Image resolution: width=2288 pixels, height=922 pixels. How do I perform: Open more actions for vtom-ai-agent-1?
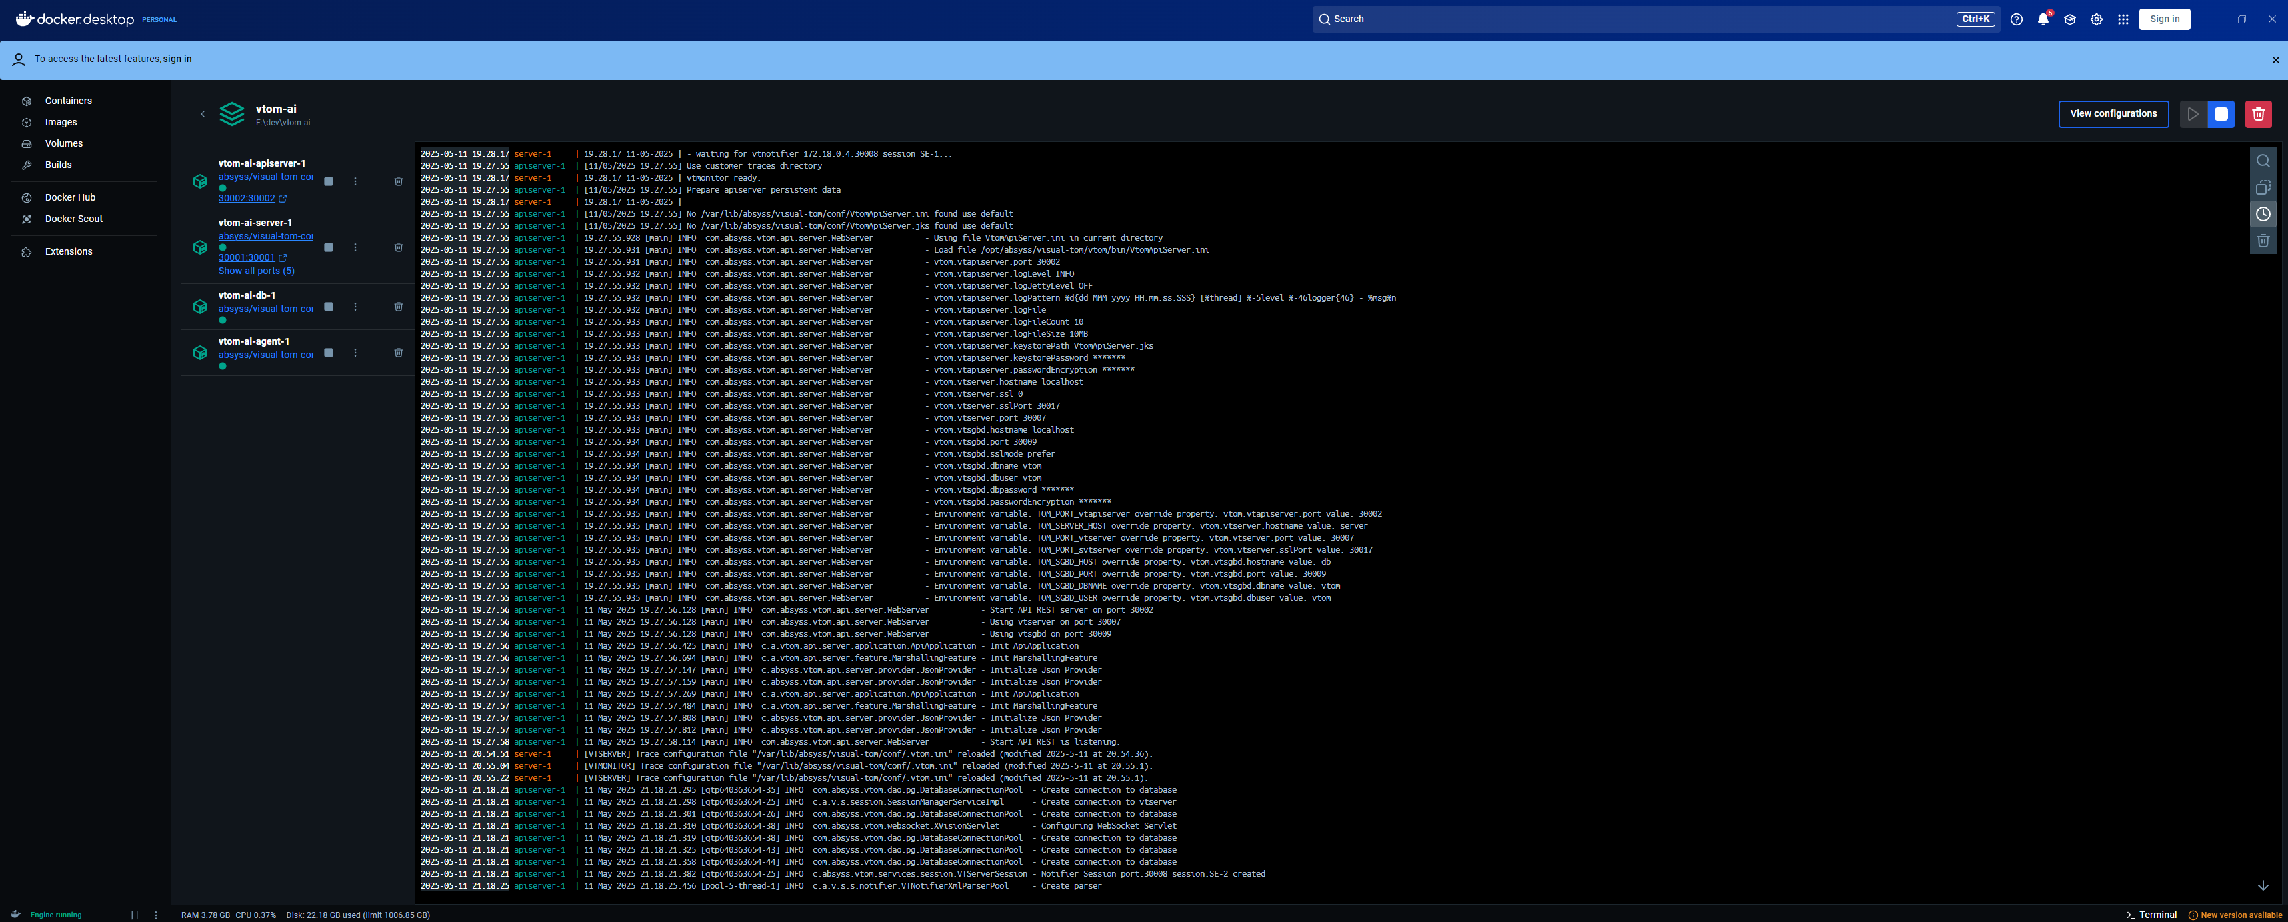pos(355,353)
